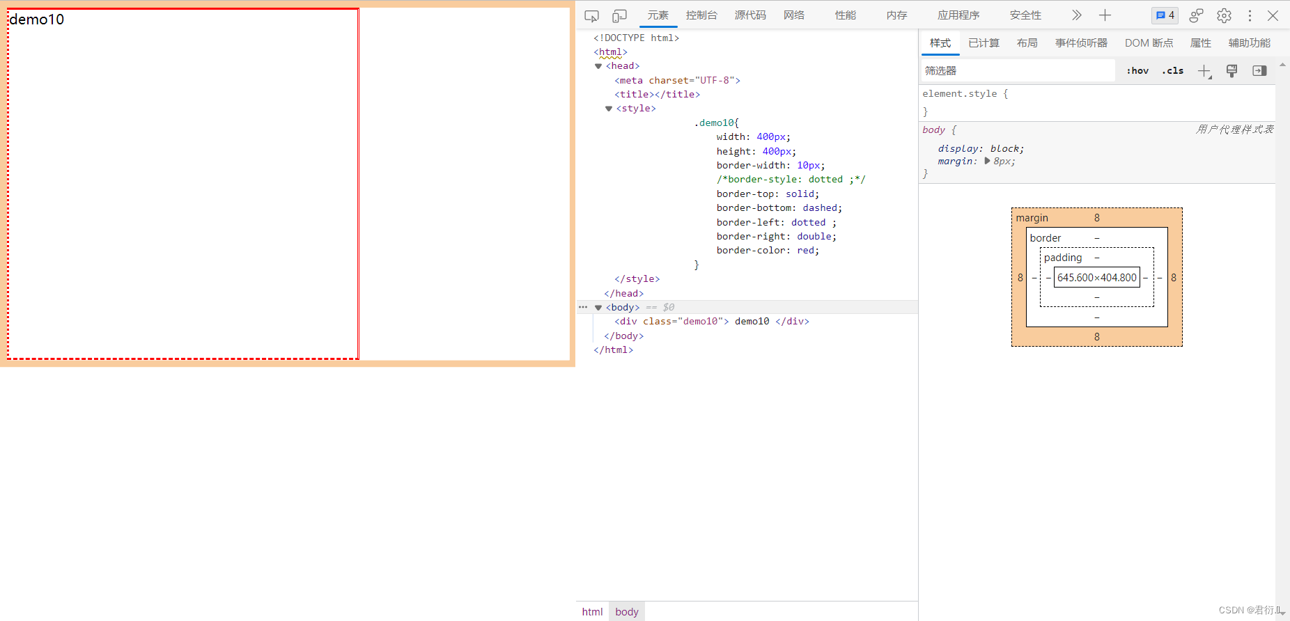This screenshot has width=1290, height=621.
Task: Click the display: block declaration
Action: (981, 149)
